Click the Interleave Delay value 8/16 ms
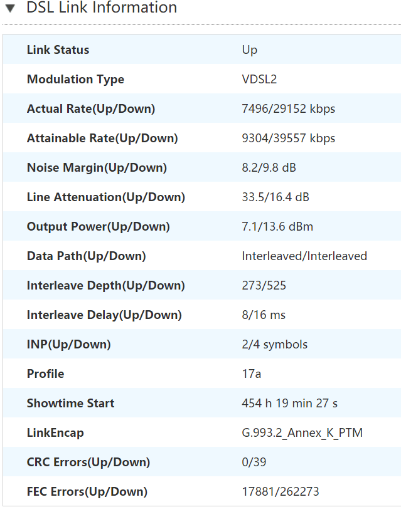The image size is (401, 512). (x=264, y=315)
